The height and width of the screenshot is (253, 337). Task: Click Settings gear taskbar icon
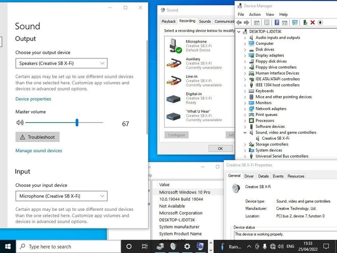click(187, 246)
